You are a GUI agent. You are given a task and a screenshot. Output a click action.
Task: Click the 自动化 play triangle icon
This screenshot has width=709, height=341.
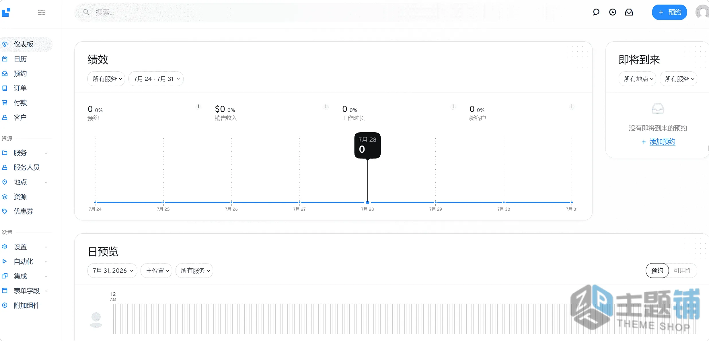pos(5,261)
